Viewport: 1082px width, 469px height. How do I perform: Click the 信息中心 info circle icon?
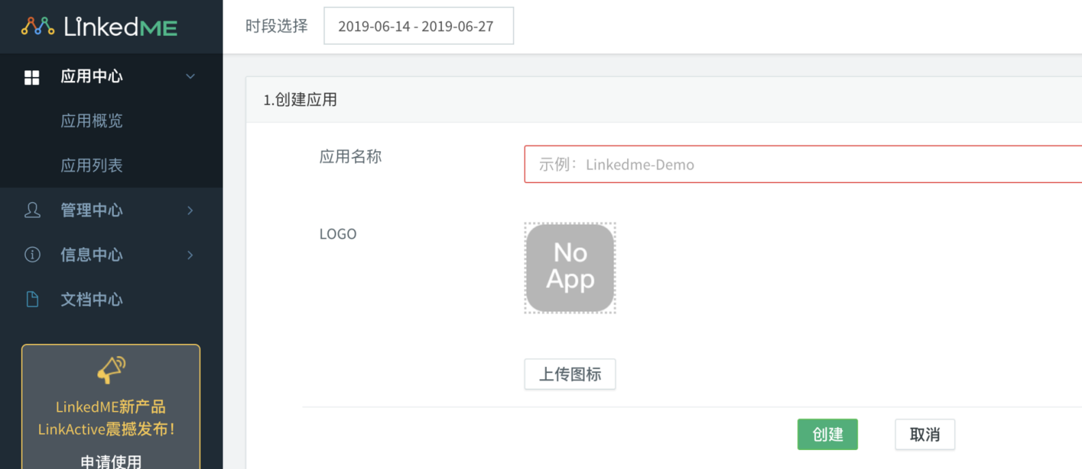click(32, 255)
